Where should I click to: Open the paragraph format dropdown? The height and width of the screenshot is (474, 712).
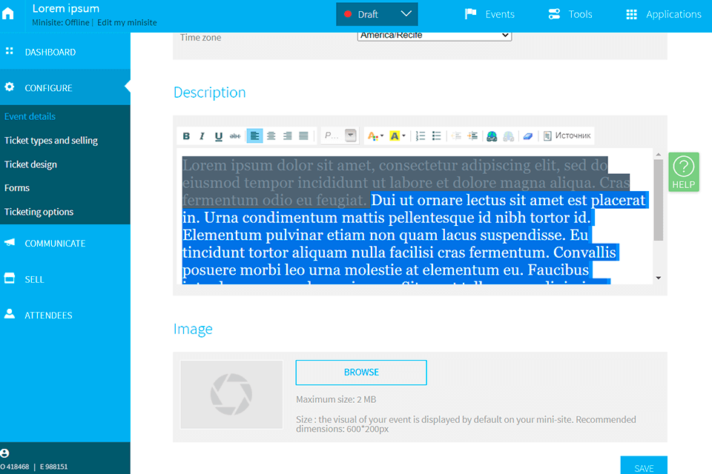[340, 136]
